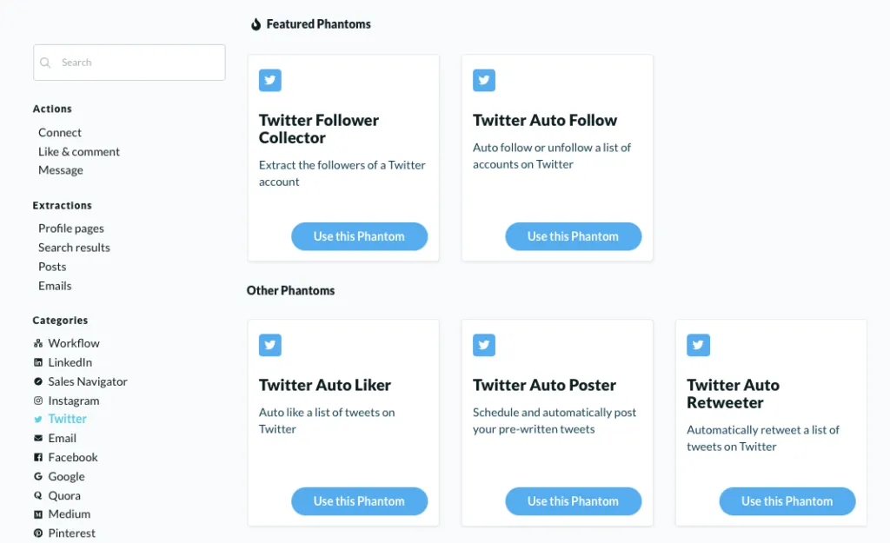Click the Twitter icon on Twitter Auto Retweeter card
This screenshot has width=890, height=543.
point(698,345)
